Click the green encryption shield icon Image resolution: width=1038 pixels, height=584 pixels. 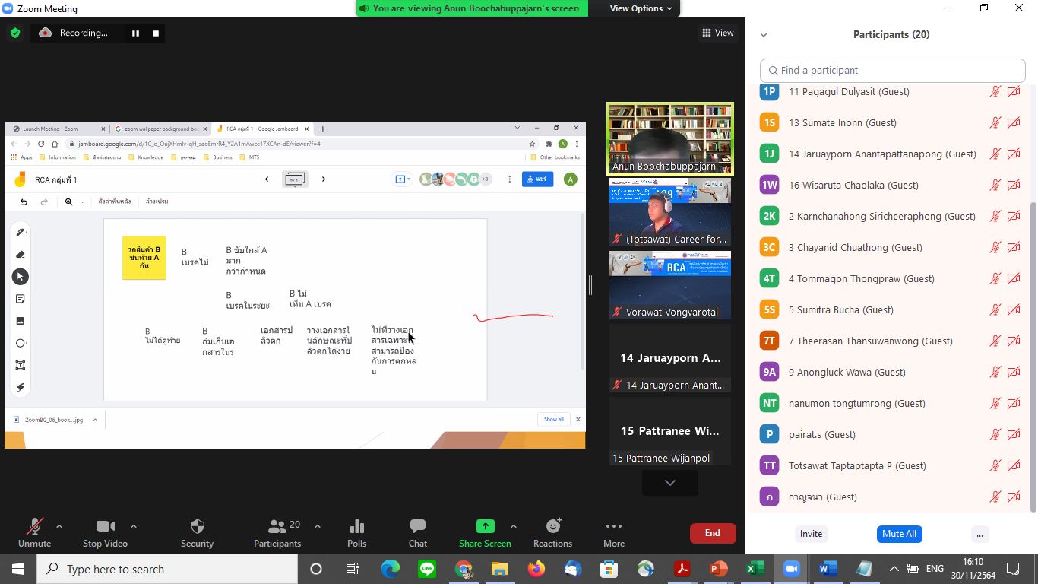[15, 33]
